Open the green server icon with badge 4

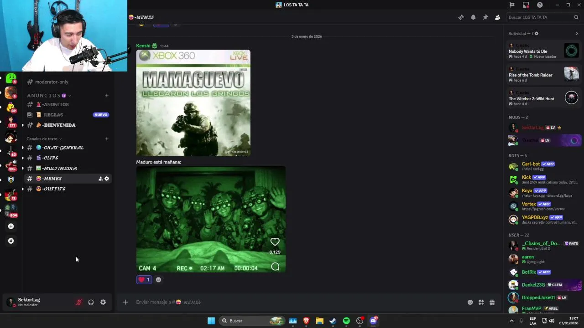(11, 79)
